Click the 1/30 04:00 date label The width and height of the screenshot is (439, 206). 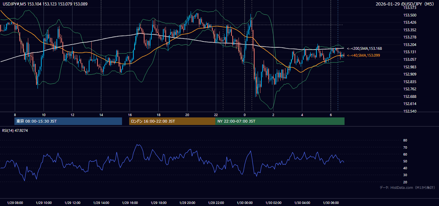coord(302,203)
